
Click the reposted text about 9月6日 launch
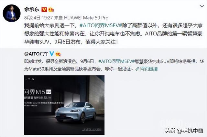(114, 65)
